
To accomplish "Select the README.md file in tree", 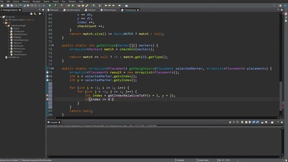I will point(13,57).
